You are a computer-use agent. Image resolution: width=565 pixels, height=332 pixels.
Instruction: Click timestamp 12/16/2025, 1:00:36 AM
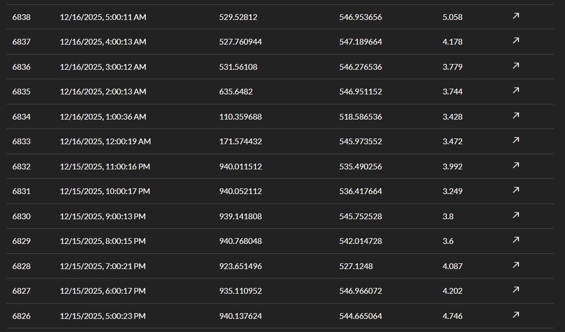(x=103, y=117)
